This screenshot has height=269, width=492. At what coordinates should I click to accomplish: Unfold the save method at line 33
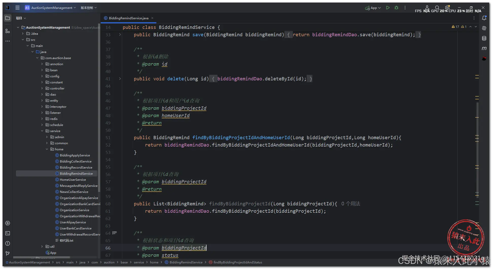(x=120, y=34)
